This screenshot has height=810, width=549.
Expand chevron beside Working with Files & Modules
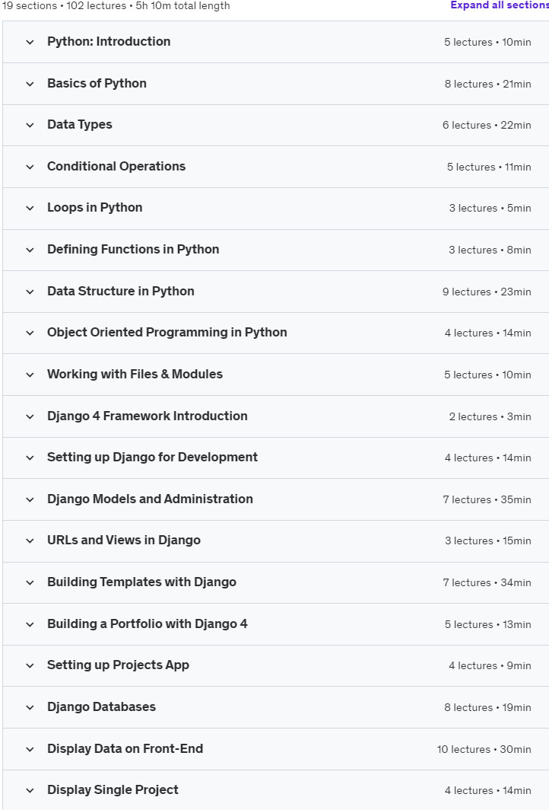pyautogui.click(x=30, y=375)
